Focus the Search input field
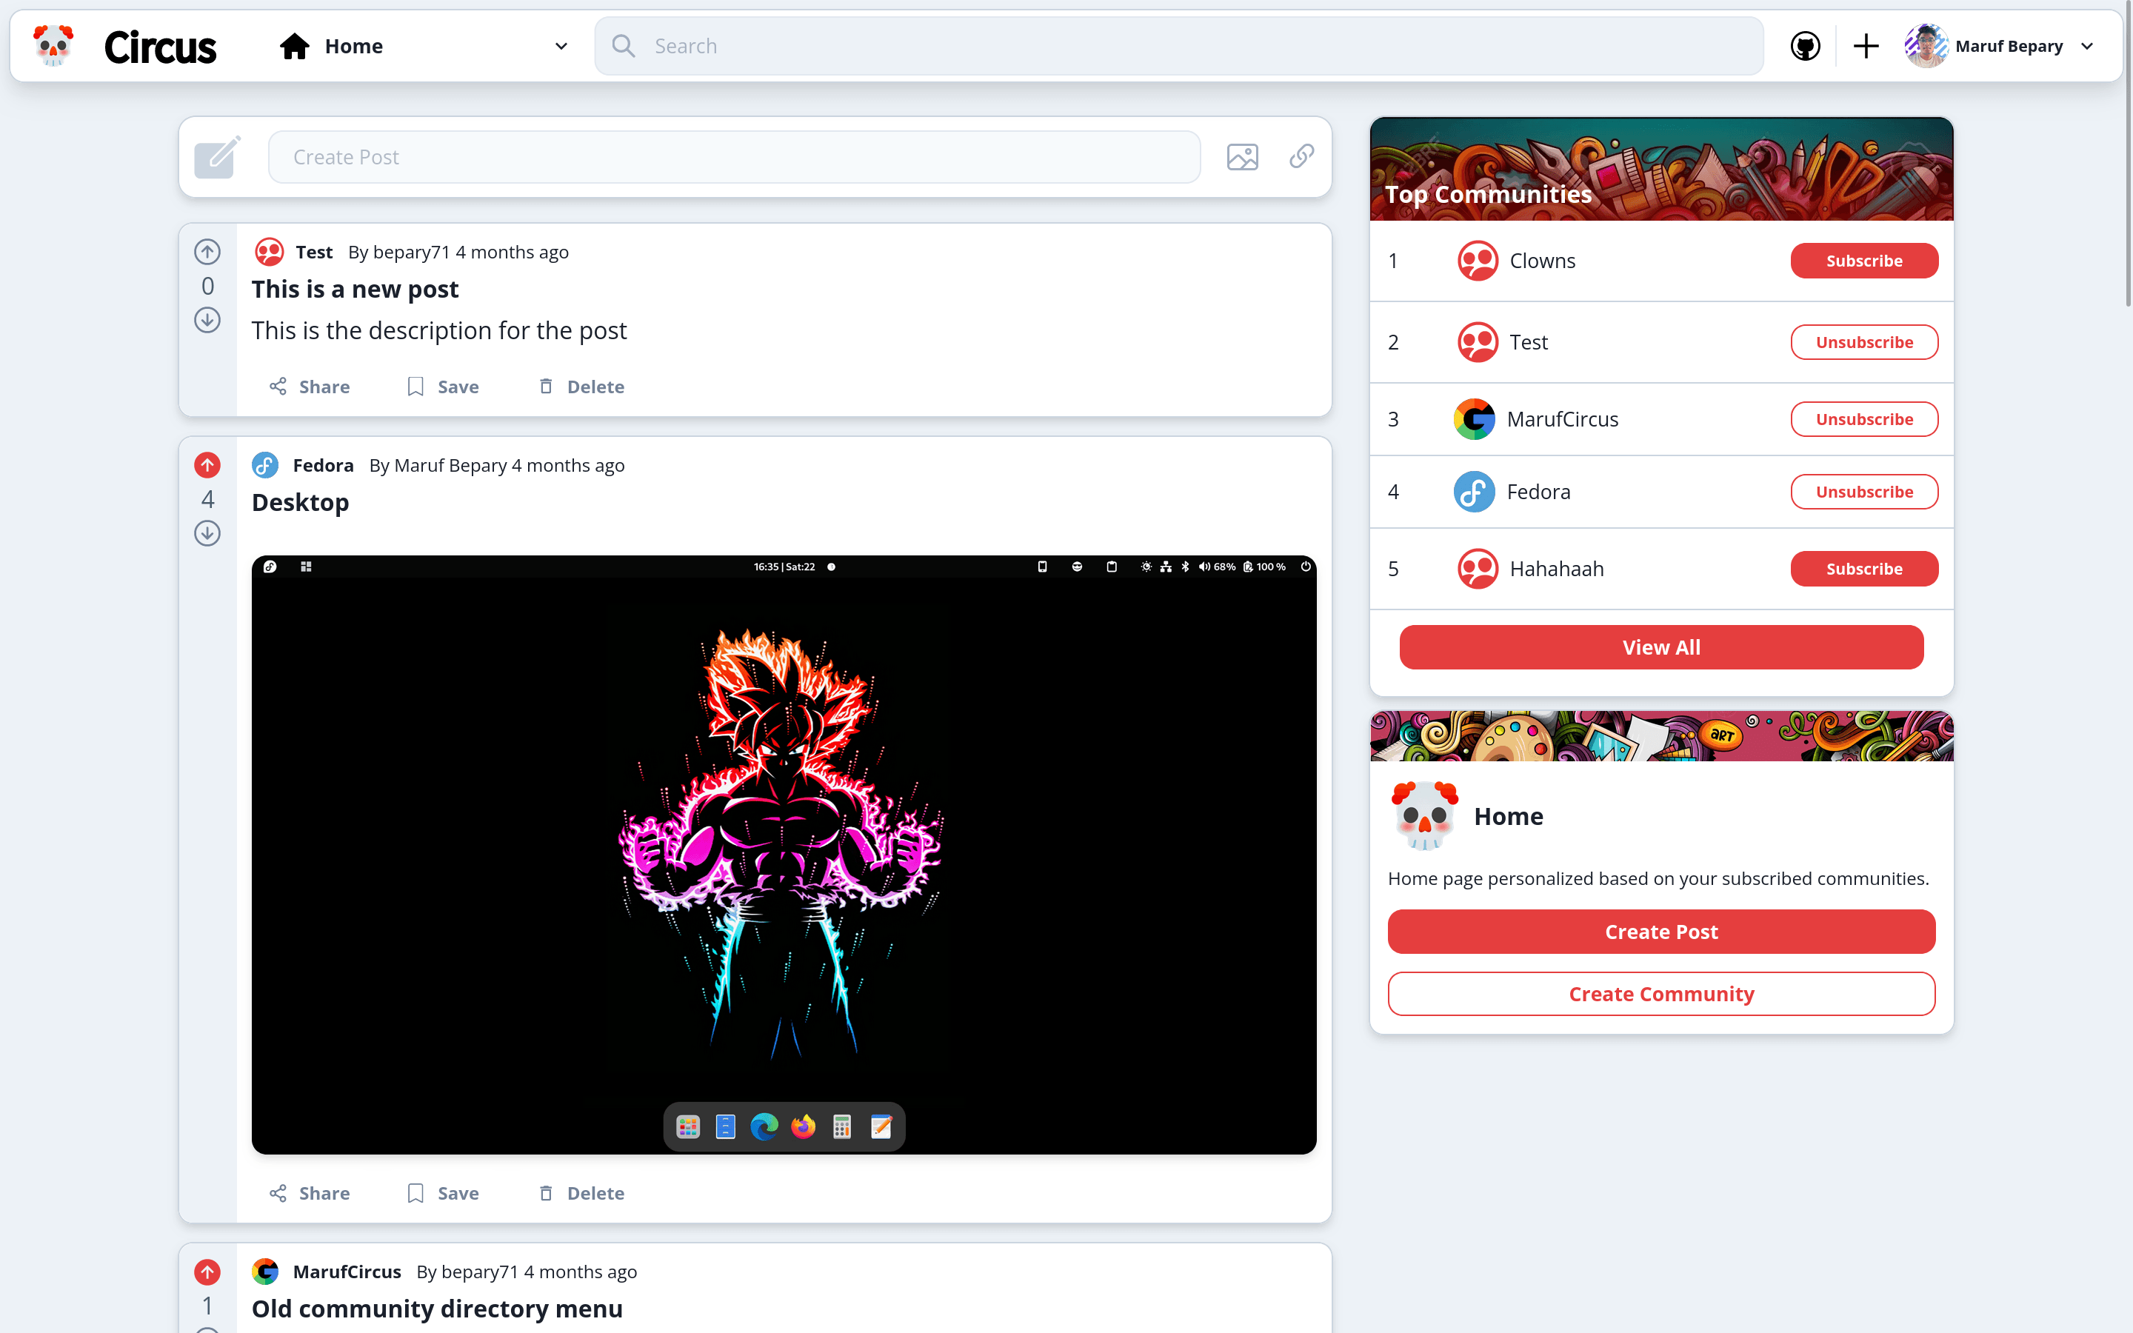The image size is (2133, 1333). [1179, 46]
